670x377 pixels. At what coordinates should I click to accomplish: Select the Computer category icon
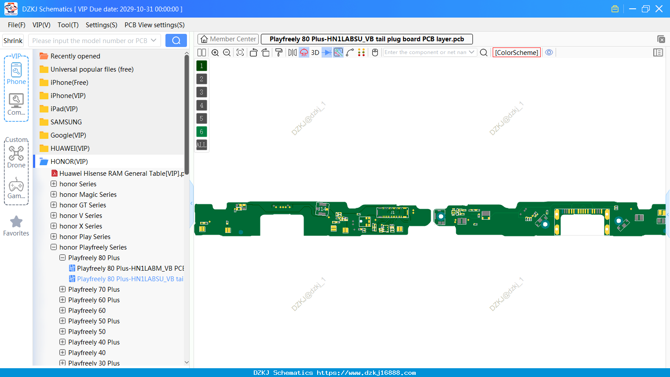pyautogui.click(x=16, y=105)
